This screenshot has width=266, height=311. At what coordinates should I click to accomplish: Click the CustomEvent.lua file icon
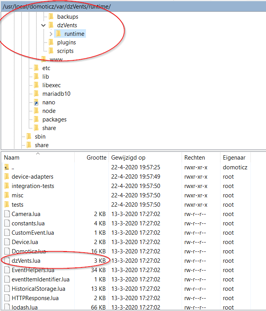click(7, 232)
